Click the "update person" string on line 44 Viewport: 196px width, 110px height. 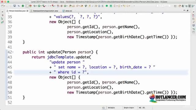(x=67, y=62)
